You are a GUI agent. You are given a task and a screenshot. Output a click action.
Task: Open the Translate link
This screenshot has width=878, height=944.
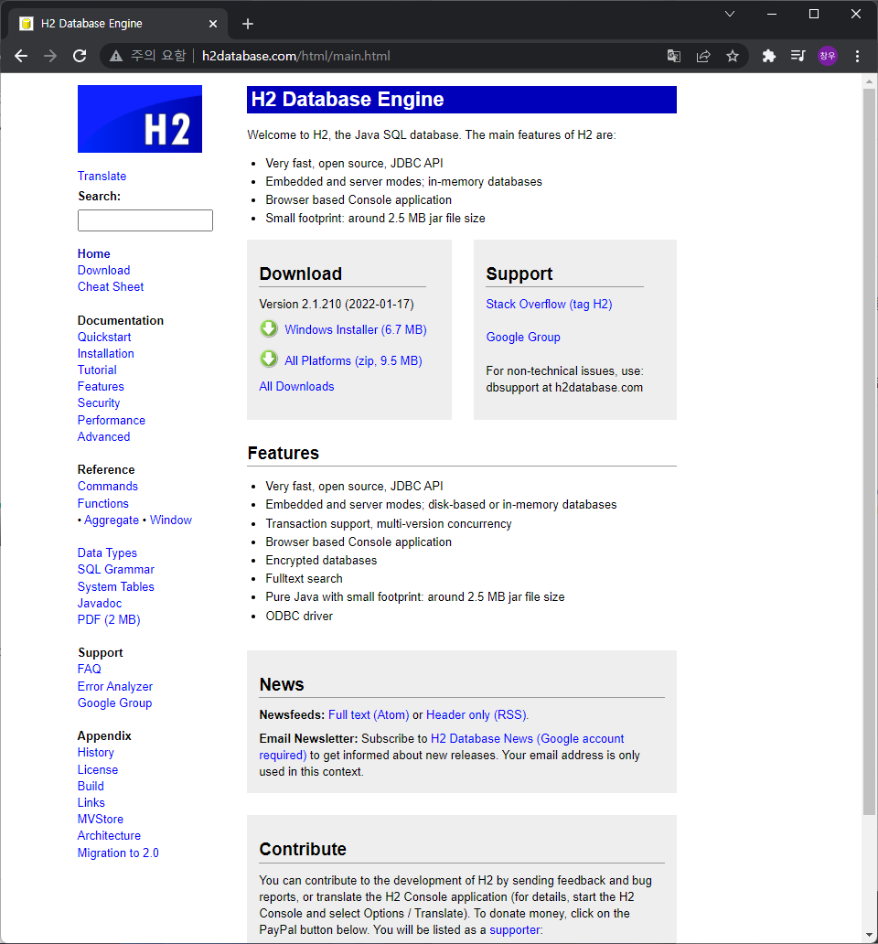(102, 176)
